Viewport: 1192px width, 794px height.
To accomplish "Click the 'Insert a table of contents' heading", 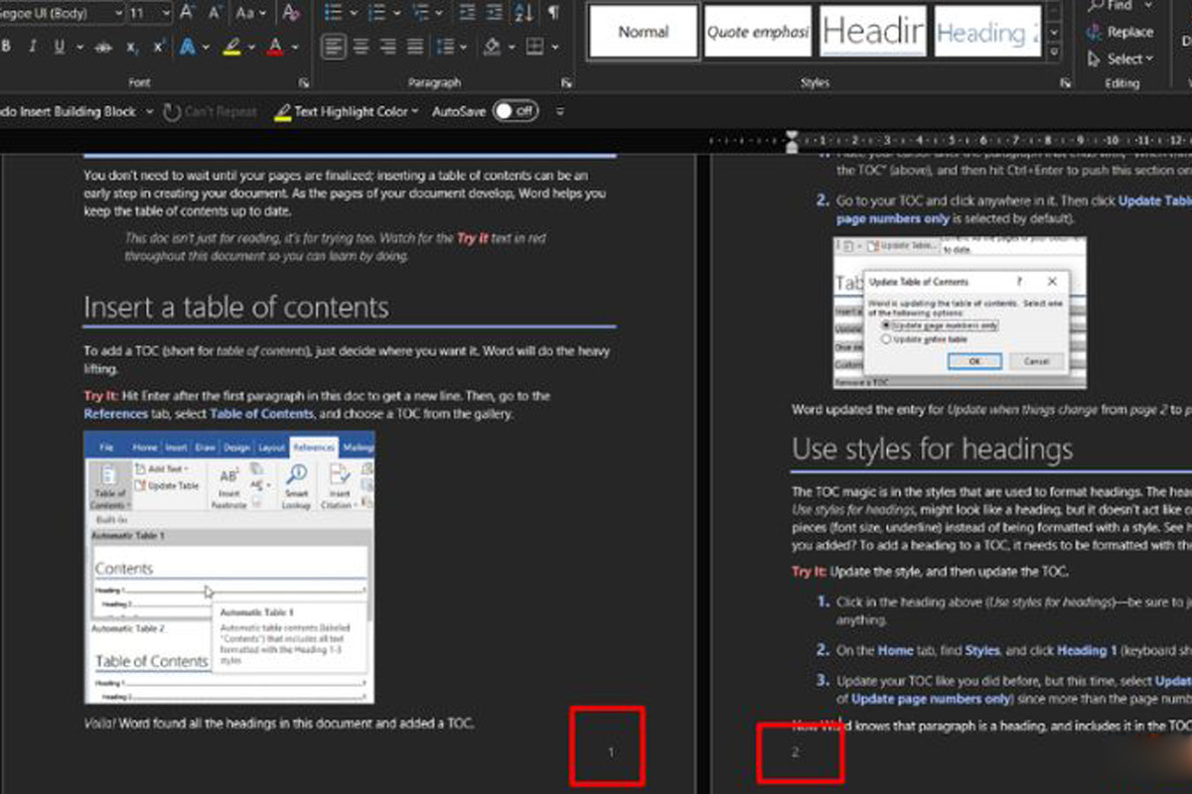I will 236,306.
